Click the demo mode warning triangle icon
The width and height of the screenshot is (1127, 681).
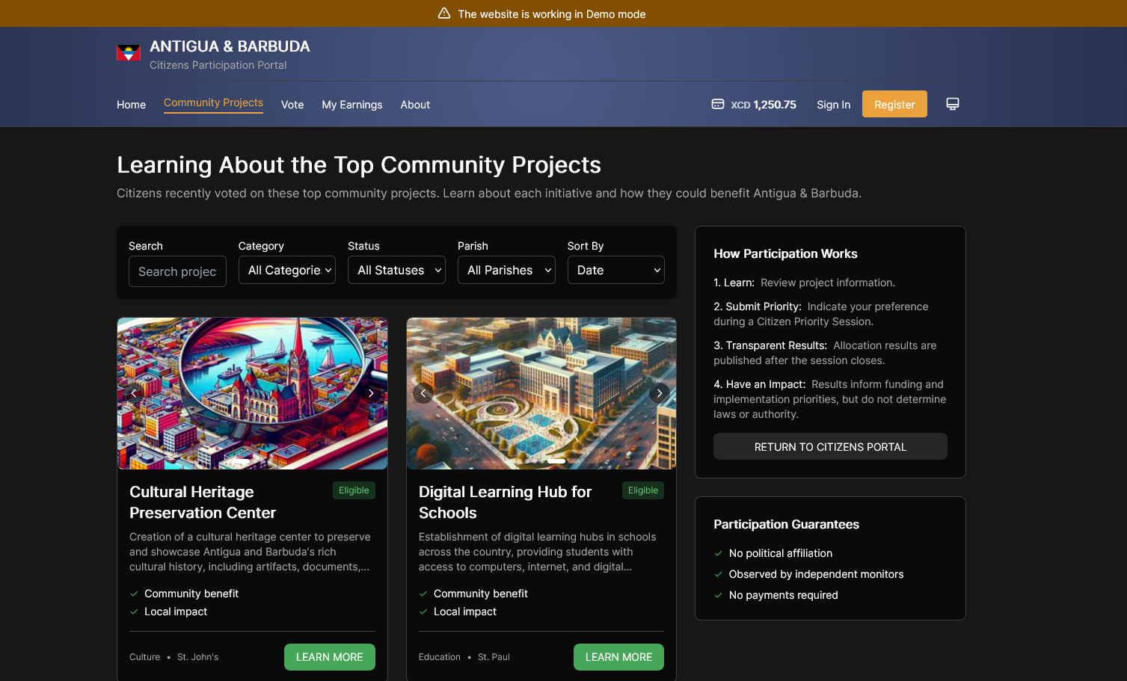[444, 13]
